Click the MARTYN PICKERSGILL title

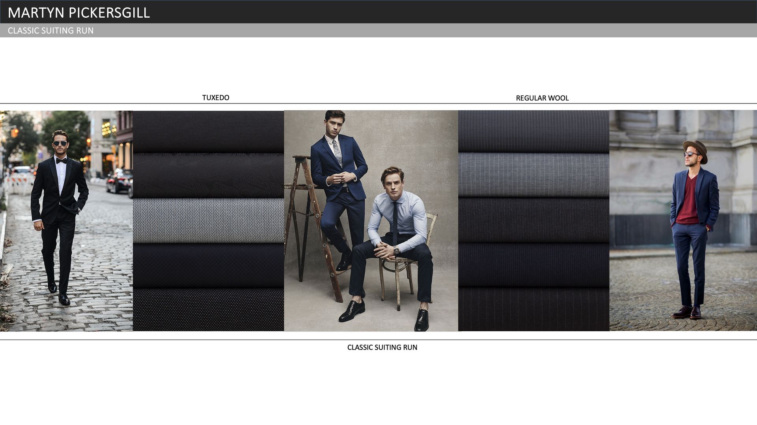79,13
